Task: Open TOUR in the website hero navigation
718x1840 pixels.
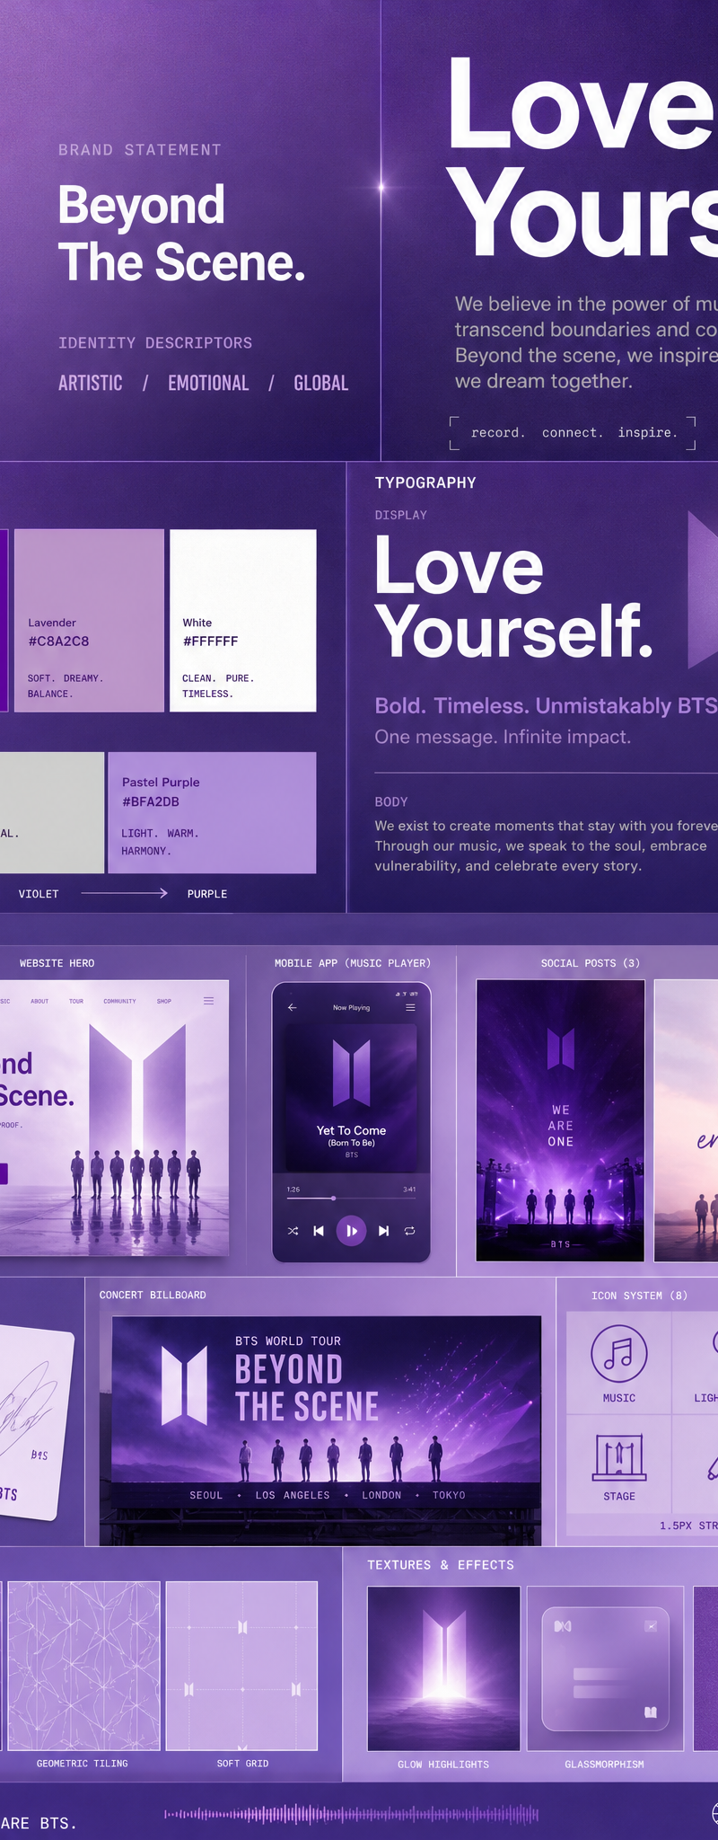Action: [76, 1001]
